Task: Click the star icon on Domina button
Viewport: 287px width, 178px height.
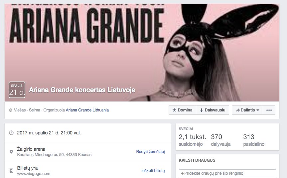Action: click(x=174, y=110)
